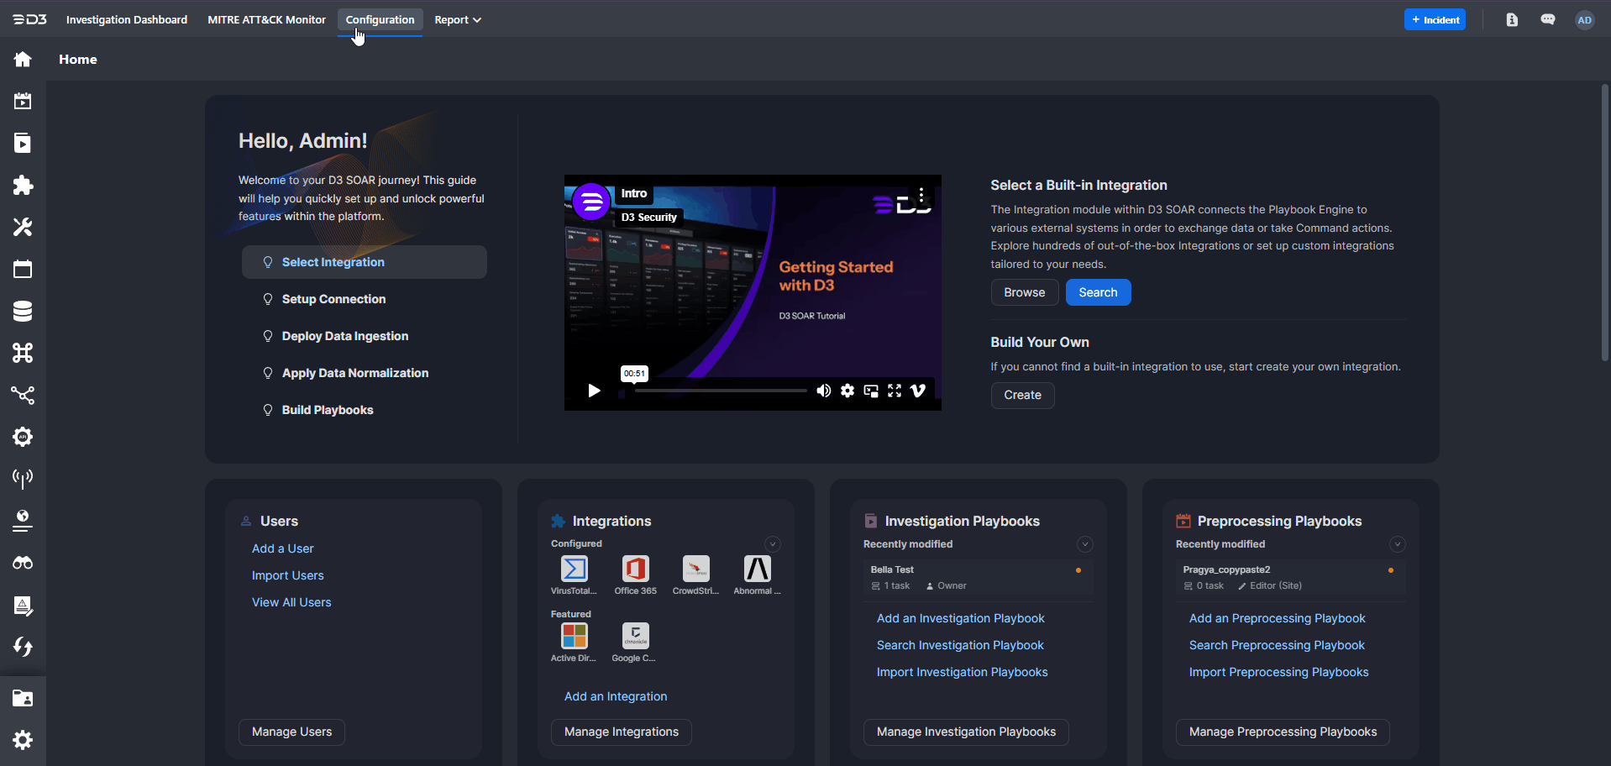Click the Office 365 integration icon
Viewport: 1611px width, 766px height.
(x=635, y=569)
